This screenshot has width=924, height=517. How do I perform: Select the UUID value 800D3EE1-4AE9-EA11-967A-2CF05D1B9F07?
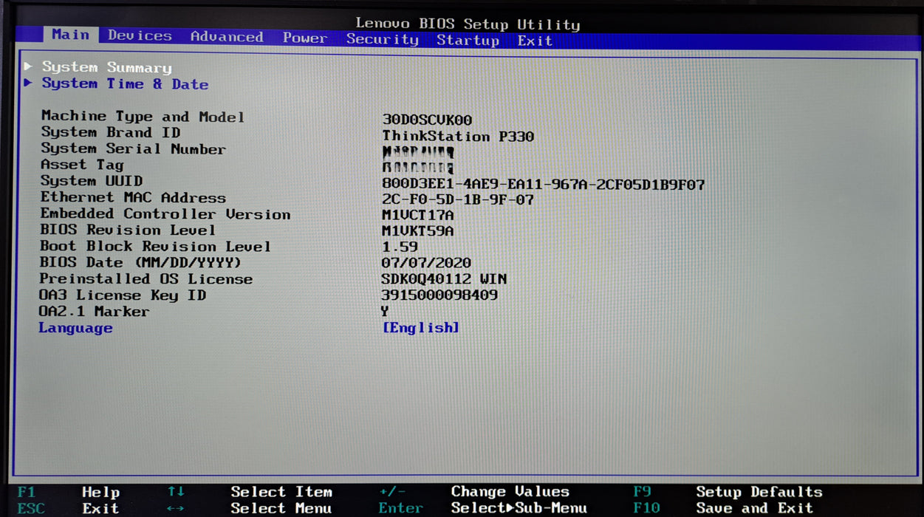(543, 185)
